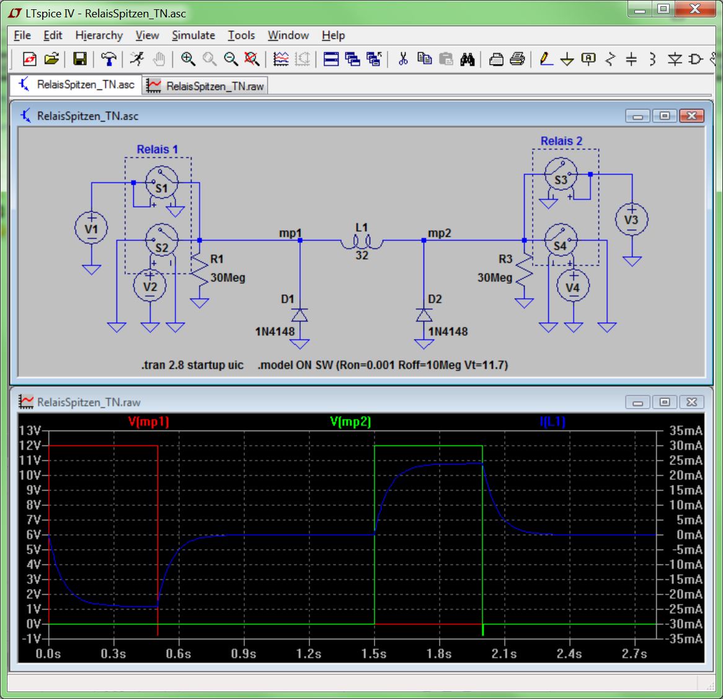
Task: Click the New Schematic toolbar icon
Action: (x=29, y=59)
